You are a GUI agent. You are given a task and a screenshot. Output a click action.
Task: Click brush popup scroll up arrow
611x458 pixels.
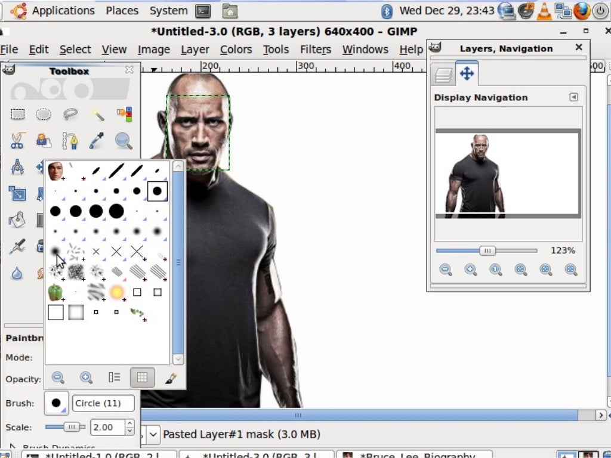178,166
